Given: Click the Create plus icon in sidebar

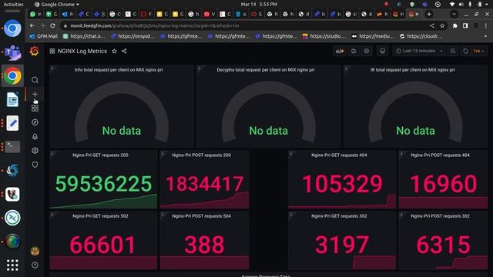Looking at the screenshot, I should (x=35, y=94).
